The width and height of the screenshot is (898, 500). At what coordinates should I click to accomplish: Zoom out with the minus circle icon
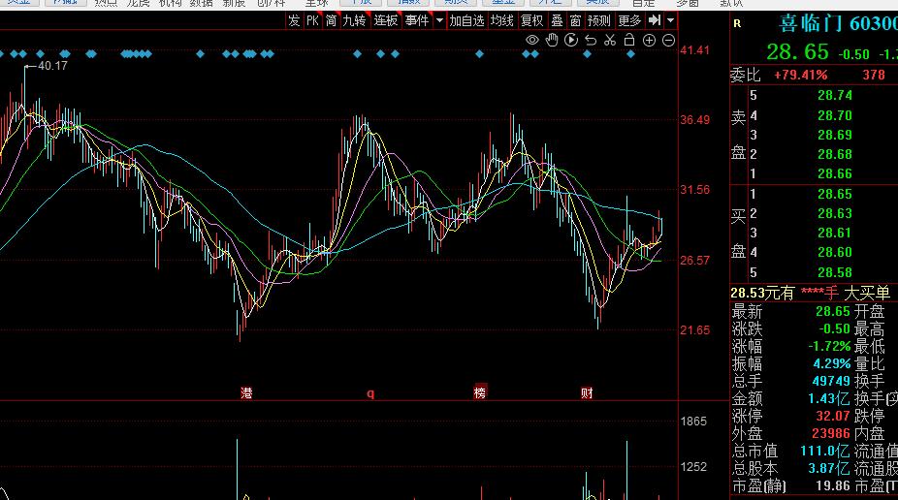(x=668, y=40)
